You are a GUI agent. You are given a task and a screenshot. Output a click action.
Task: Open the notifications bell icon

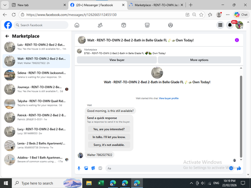[230, 25]
